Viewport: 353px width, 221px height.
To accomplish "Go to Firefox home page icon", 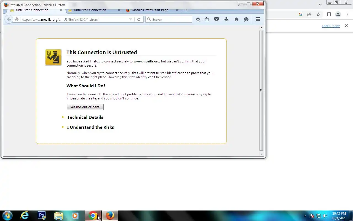I will pyautogui.click(x=236, y=19).
